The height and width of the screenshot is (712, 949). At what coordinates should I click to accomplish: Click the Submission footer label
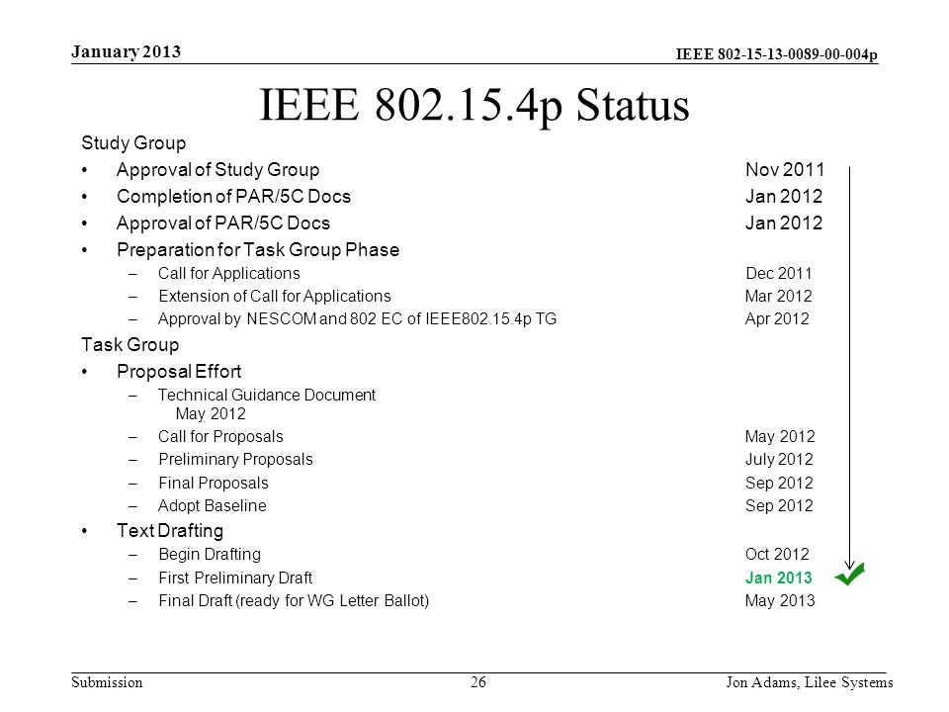tap(107, 682)
